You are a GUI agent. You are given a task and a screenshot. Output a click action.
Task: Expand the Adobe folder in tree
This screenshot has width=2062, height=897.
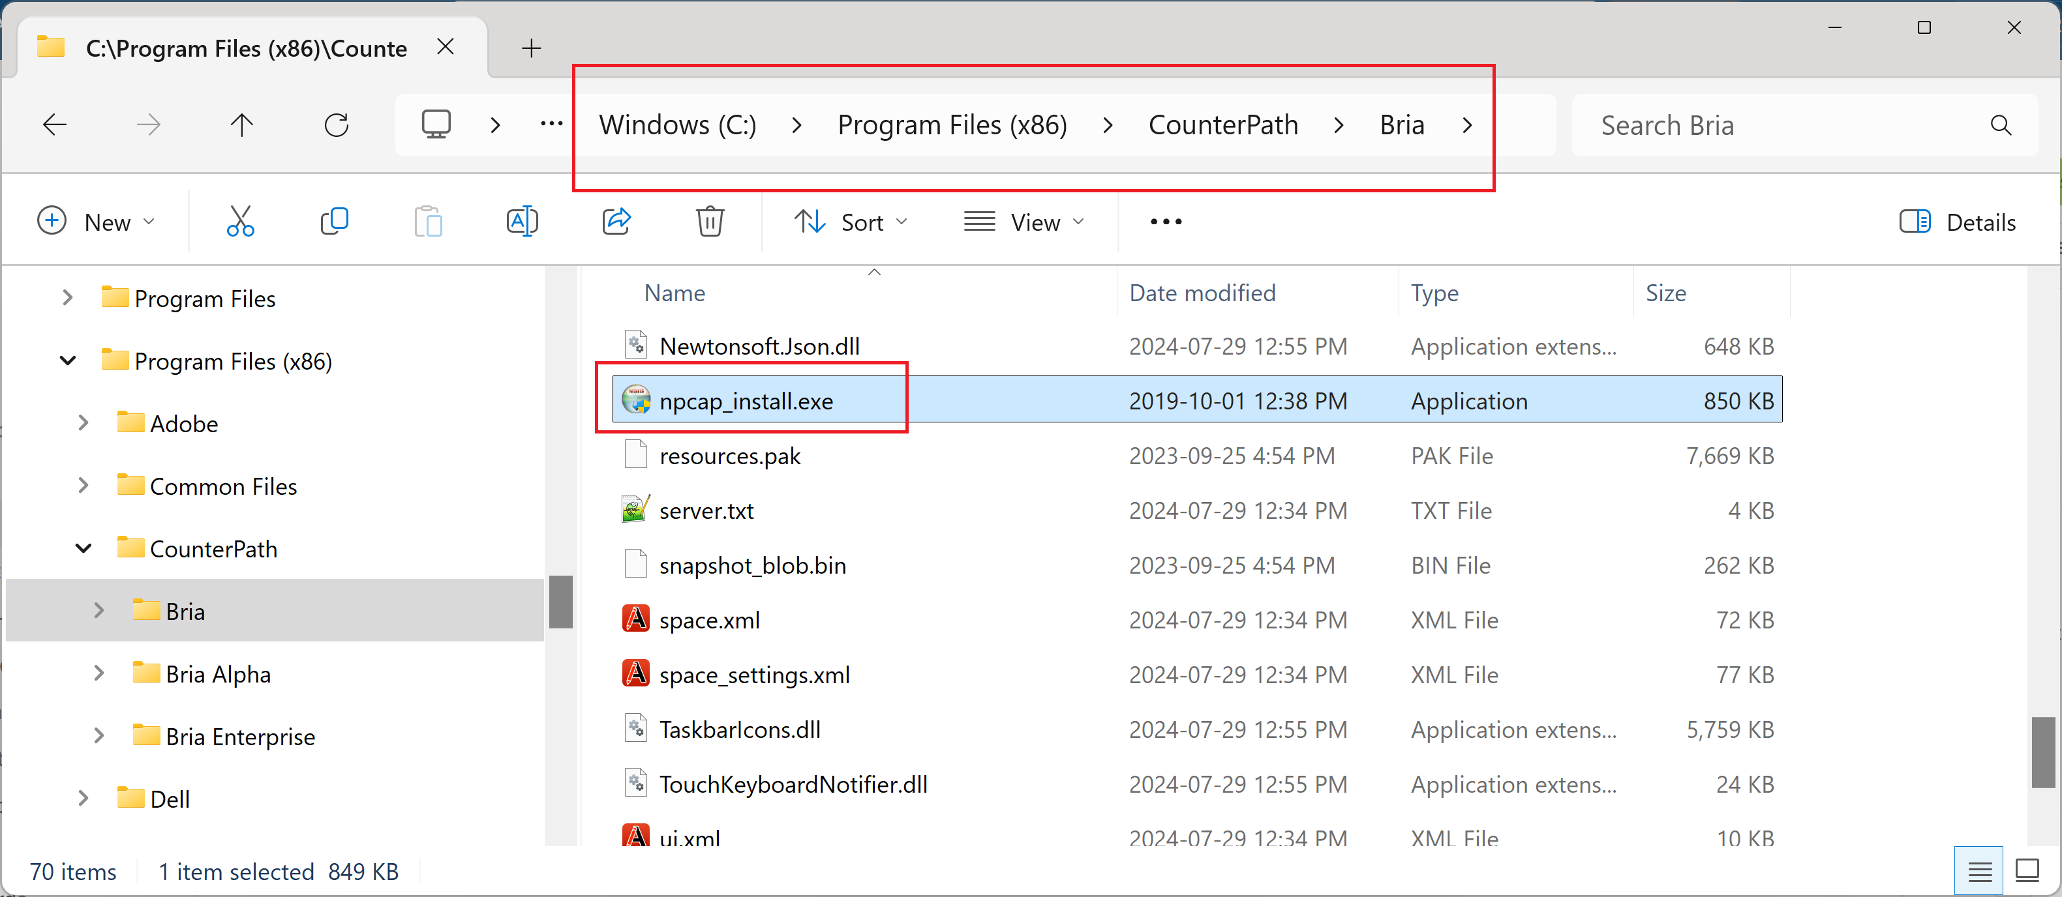pyautogui.click(x=83, y=423)
